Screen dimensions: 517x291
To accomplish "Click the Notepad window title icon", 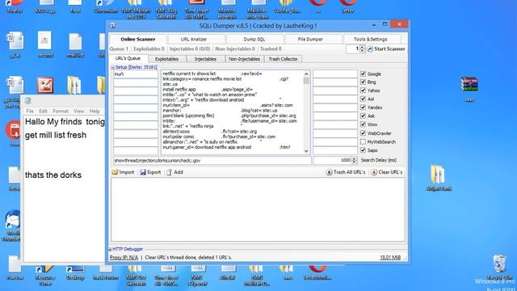I will 28,100.
